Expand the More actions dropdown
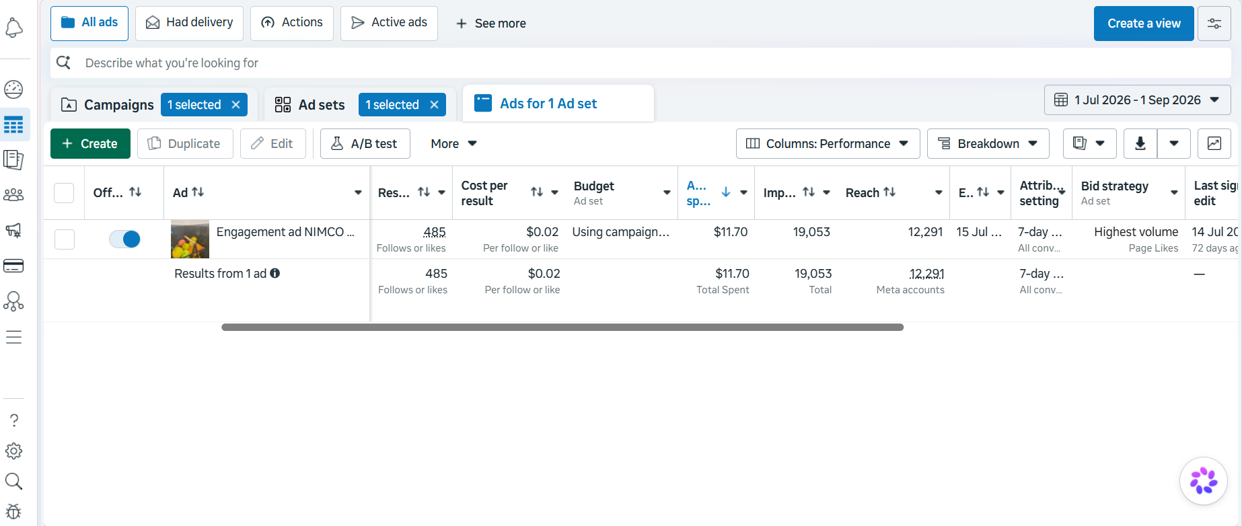Viewport: 1242px width, 526px height. pyautogui.click(x=454, y=143)
